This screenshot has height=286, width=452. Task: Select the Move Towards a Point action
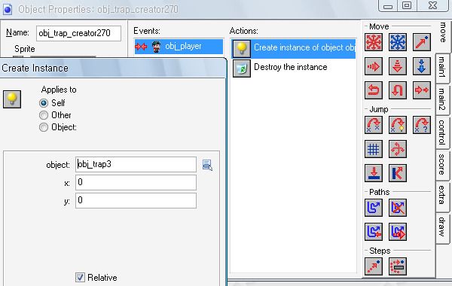point(422,42)
